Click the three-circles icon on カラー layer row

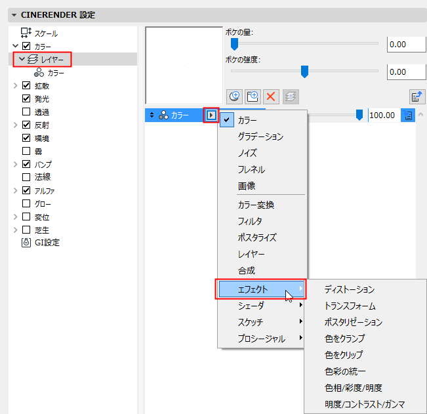[164, 115]
